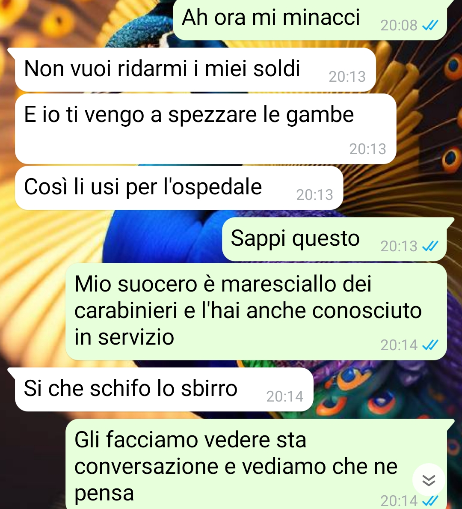Select message 'Così li usi per l'ospedale'
This screenshot has height=509, width=462.
179,188
